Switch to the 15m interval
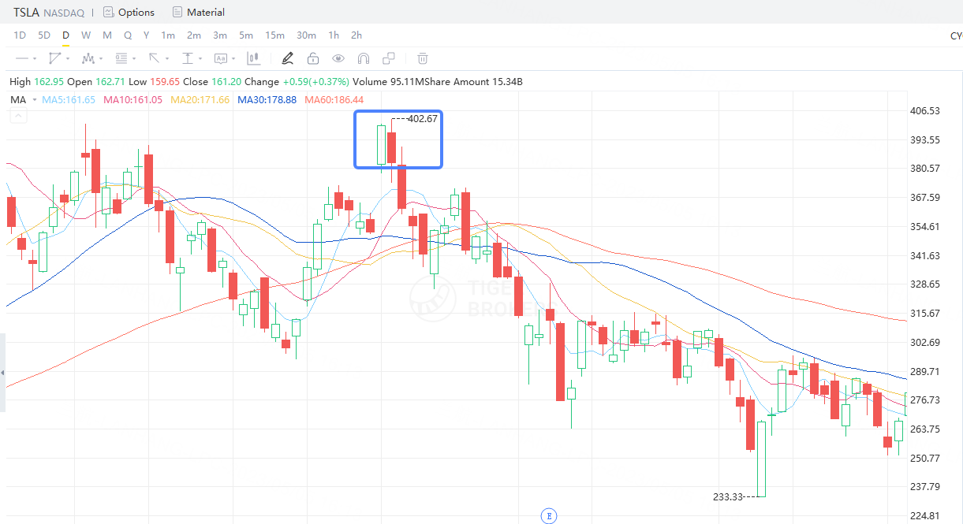963x524 pixels. [x=275, y=35]
